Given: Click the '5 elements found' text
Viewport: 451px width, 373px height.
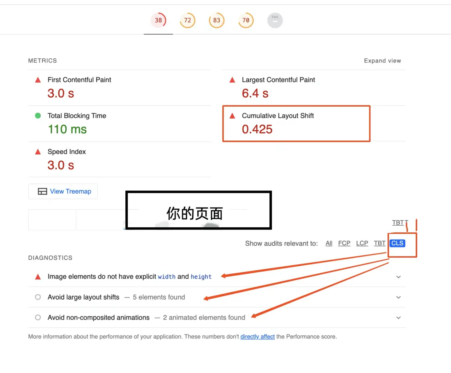Looking at the screenshot, I should click(x=159, y=297).
